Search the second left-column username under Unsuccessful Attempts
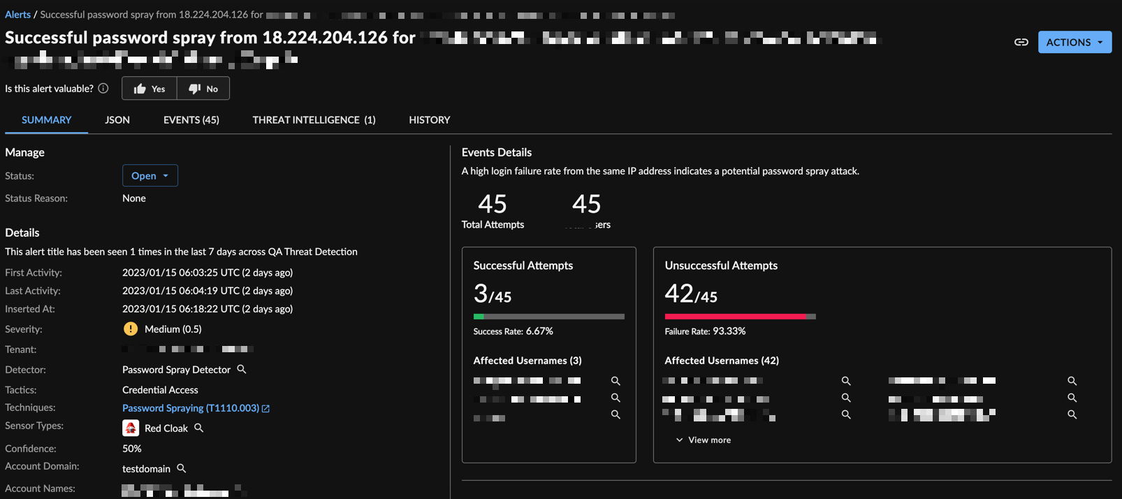Screen dimensions: 1122x499 846,398
